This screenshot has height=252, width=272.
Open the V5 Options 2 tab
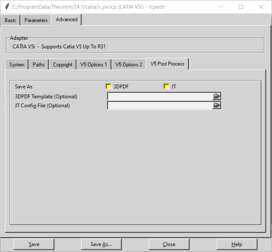129,64
